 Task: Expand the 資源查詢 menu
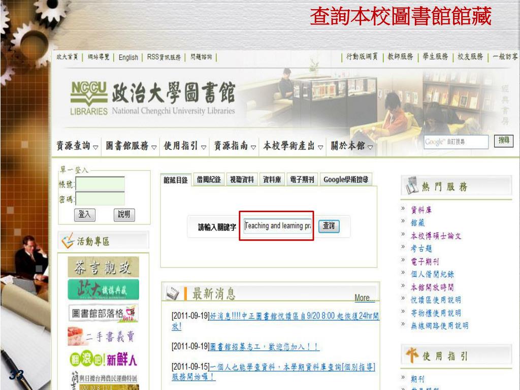pos(77,146)
